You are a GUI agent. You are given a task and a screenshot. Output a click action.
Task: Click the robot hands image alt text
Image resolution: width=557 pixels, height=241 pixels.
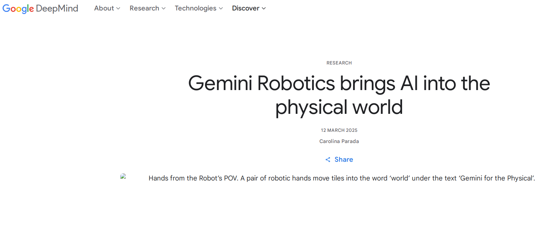[342, 178]
